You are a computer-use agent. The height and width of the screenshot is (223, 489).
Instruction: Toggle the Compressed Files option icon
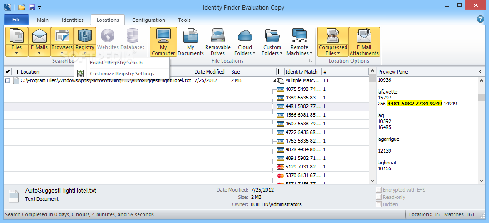[333, 36]
